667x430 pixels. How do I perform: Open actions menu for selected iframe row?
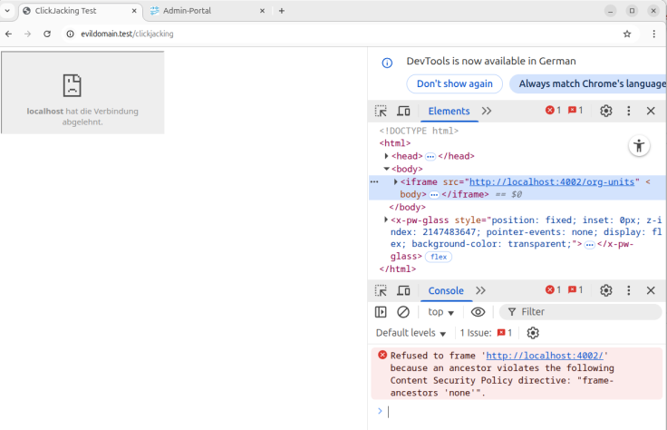(374, 181)
